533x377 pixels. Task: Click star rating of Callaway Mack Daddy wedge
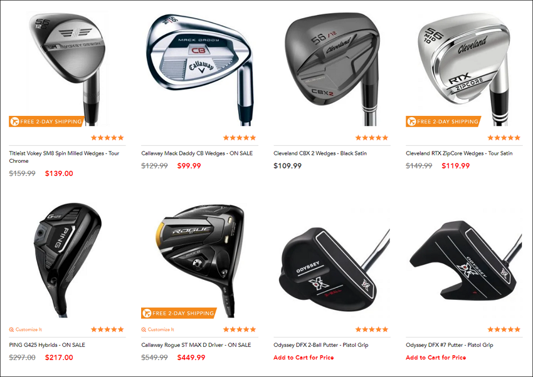click(240, 138)
